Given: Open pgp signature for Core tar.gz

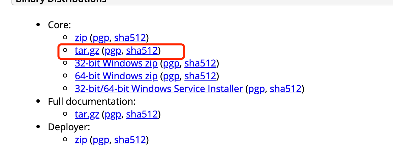Looking at the screenshot, I should (113, 51).
